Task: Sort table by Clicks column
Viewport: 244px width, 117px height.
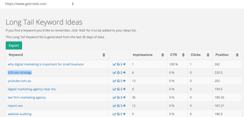Action: 208,55
